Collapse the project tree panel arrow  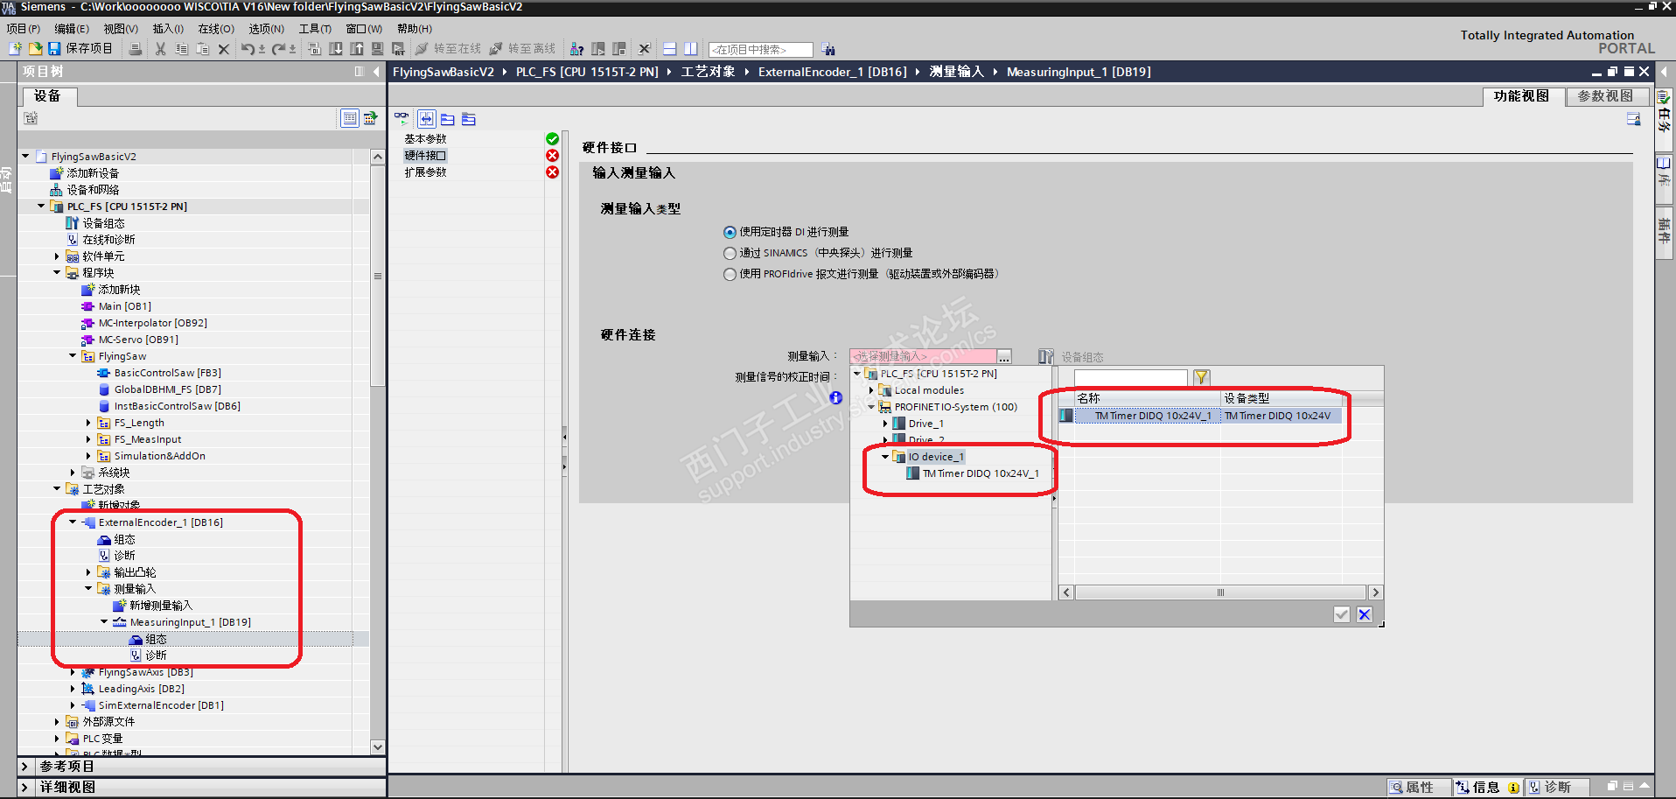[376, 72]
